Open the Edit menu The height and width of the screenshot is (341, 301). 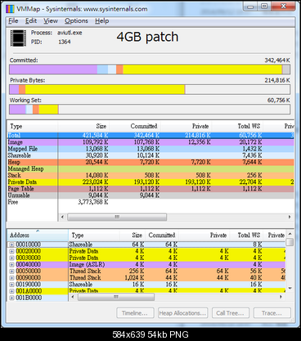click(x=31, y=20)
